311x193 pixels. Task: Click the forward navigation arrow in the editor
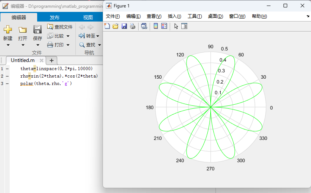(x=90, y=27)
